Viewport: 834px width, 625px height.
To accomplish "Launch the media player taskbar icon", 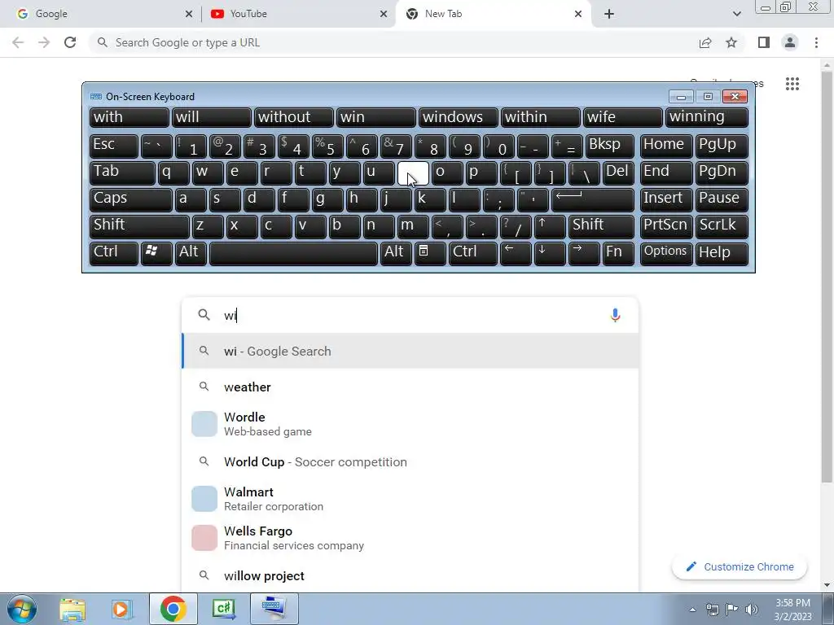I will pos(121,609).
